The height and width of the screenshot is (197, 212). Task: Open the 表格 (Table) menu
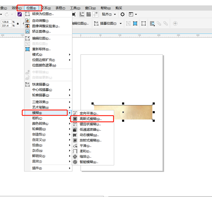pos(60,8)
